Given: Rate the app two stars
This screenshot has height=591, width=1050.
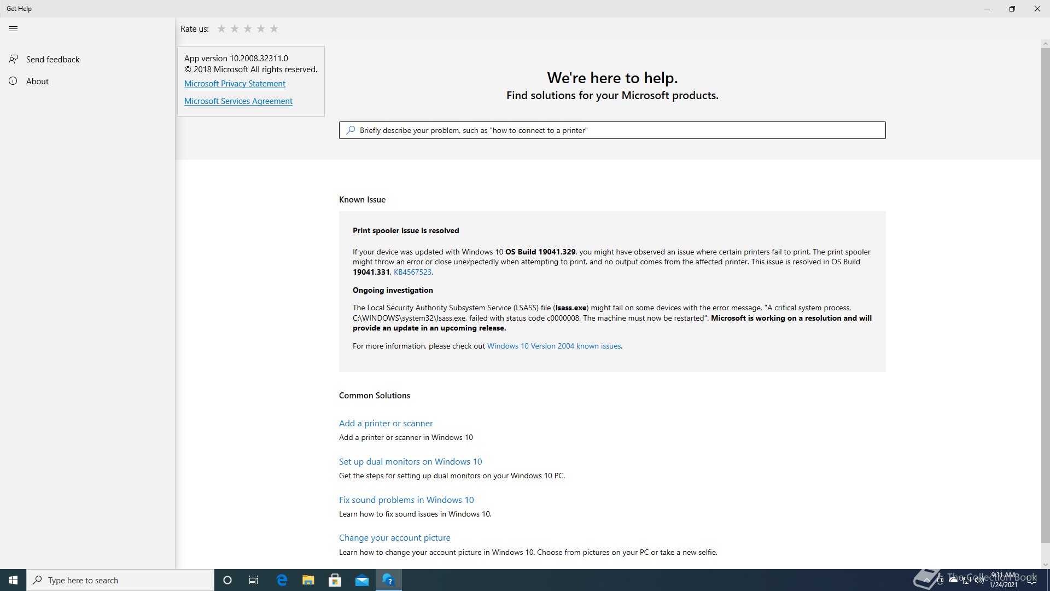Looking at the screenshot, I should pos(235,28).
